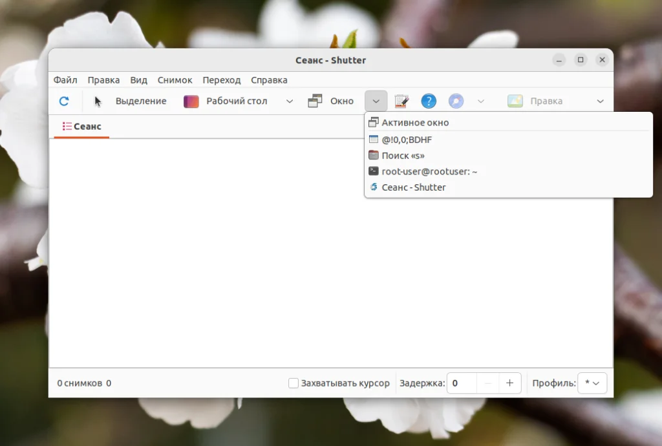Open the screenshot editor icon
662x446 pixels.
click(x=401, y=101)
